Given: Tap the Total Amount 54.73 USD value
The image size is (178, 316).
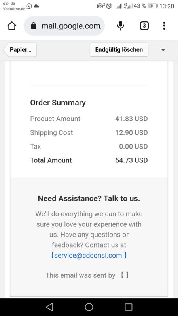Looking at the screenshot, I should coord(131,160).
